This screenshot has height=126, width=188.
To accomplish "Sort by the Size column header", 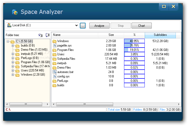I will (x=111, y=35).
